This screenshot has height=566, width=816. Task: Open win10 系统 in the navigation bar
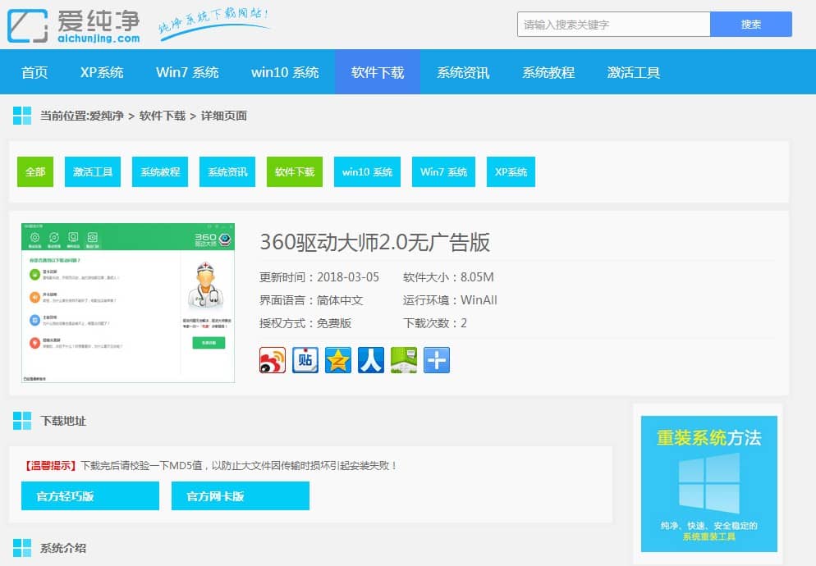(285, 72)
